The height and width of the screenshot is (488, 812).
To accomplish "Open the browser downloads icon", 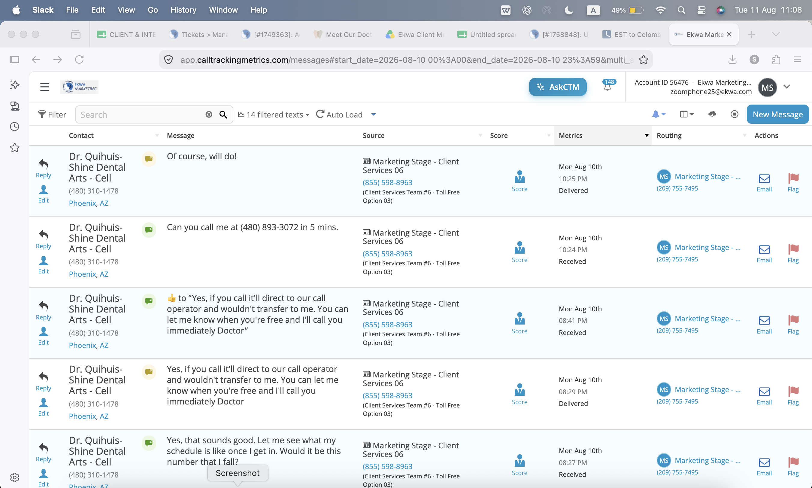I will pyautogui.click(x=732, y=59).
